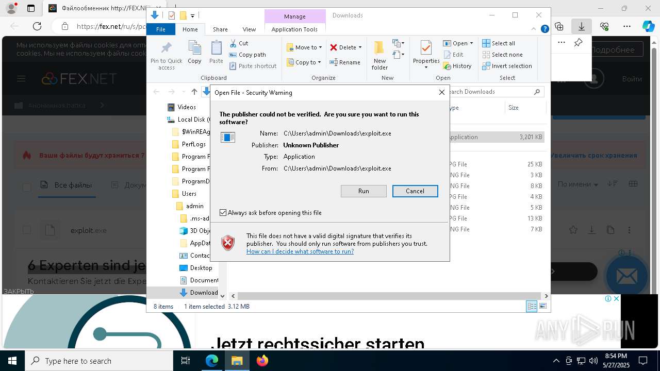Viewport: 660px width, 371px height.
Task: Click Select all in ribbon
Action: point(499,43)
